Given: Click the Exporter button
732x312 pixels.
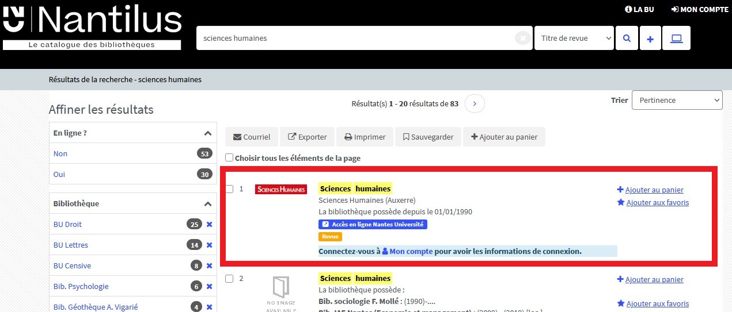Looking at the screenshot, I should click(x=307, y=137).
